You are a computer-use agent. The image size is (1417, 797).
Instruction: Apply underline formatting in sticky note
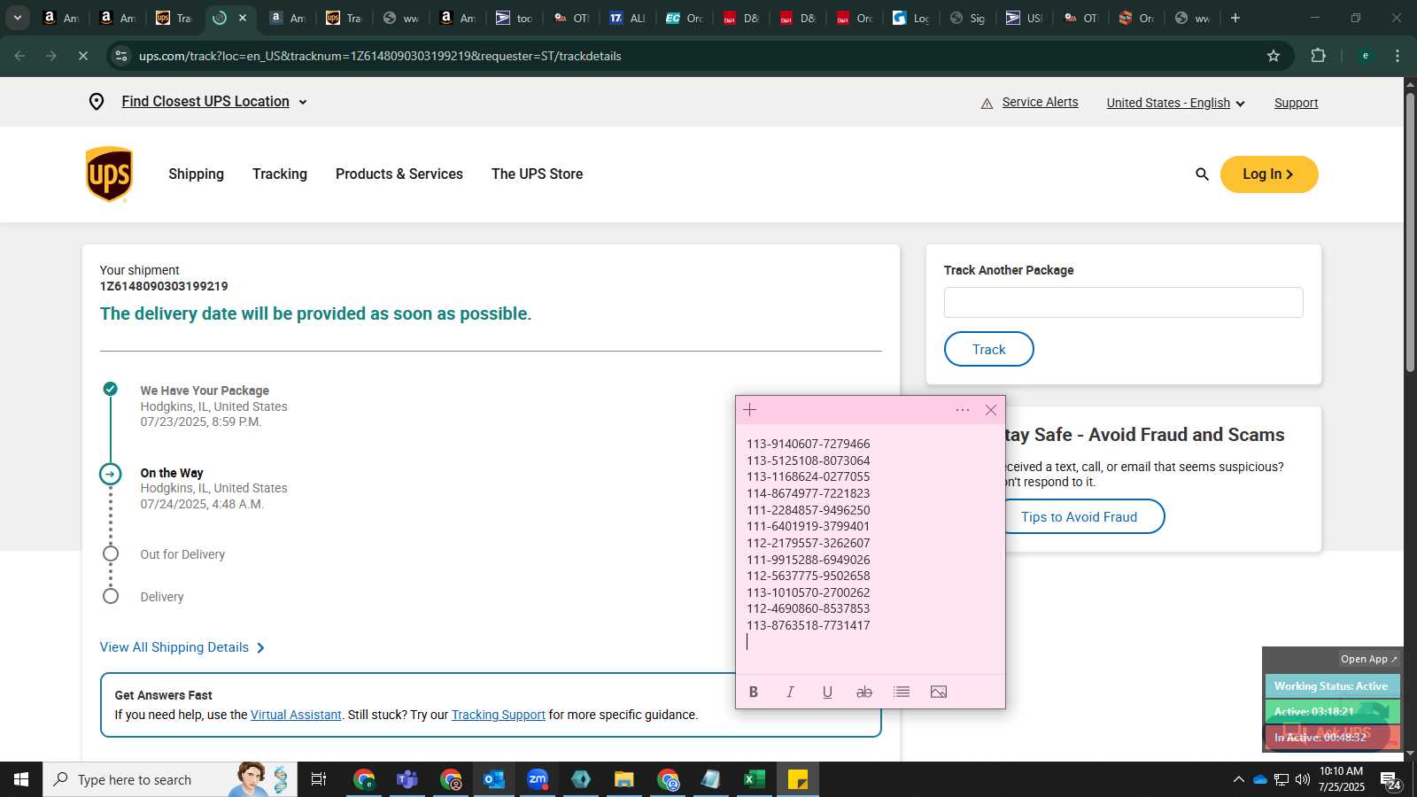click(x=827, y=692)
